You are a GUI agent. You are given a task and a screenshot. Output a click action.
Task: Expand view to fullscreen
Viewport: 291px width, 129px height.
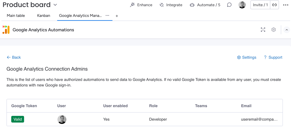[x=263, y=29]
